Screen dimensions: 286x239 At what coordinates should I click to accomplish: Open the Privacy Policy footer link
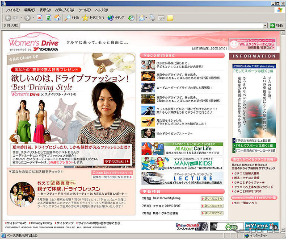41,223
